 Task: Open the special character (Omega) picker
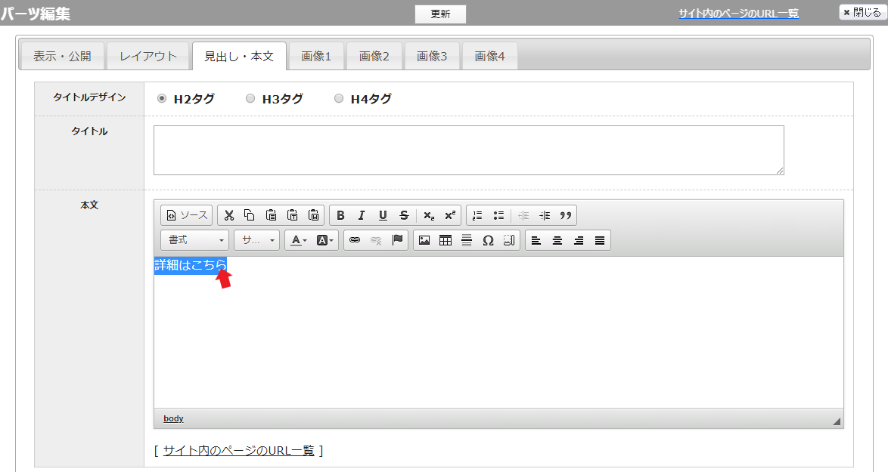pos(488,240)
